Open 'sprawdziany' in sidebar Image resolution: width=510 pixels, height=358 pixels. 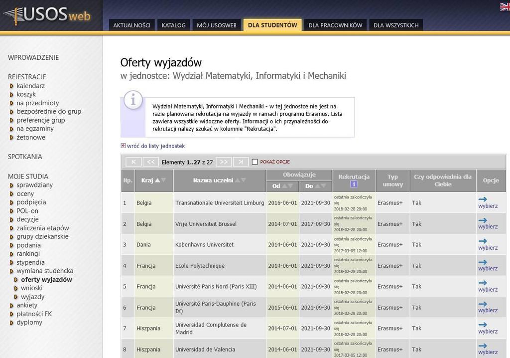point(34,185)
